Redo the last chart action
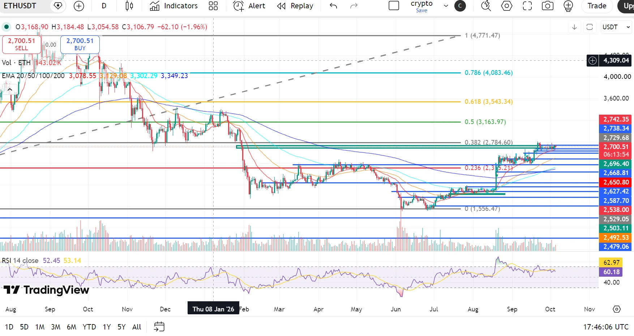Screen dimensions: 634x336 [x=354, y=6]
